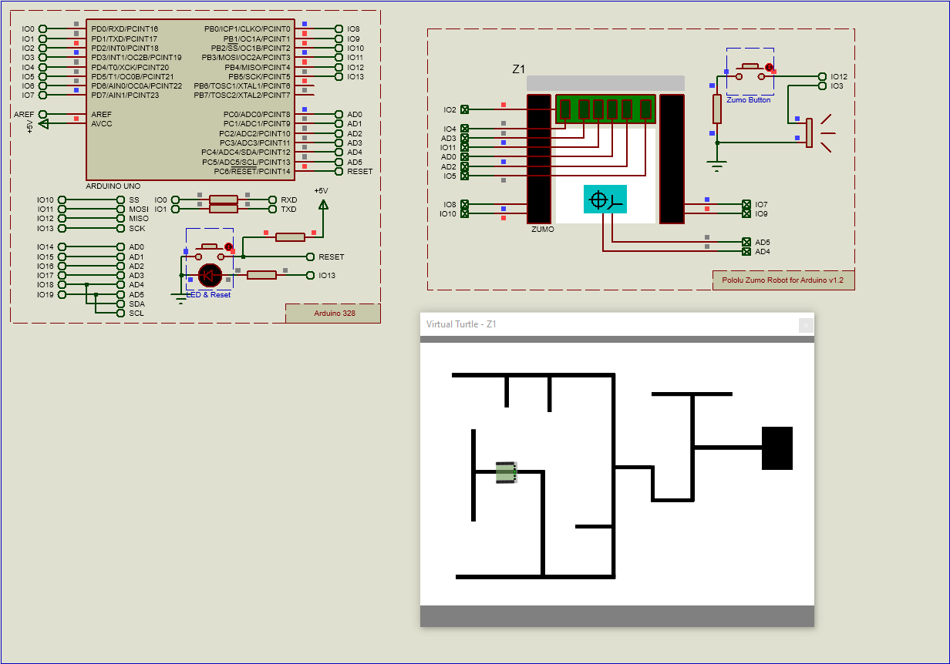Click the green reflectance sensor array on Z1
This screenshot has width=950, height=664.
605,109
